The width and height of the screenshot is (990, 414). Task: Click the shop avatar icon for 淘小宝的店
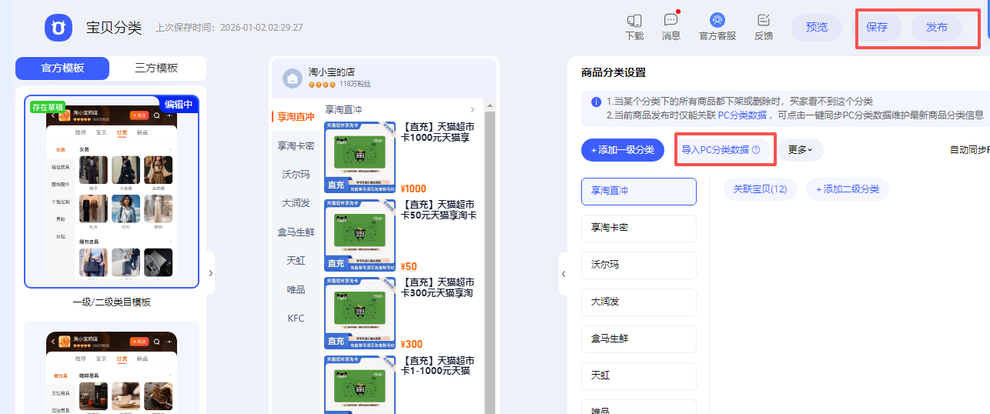[293, 78]
